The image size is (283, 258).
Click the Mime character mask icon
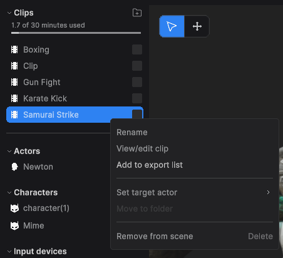[14, 225]
